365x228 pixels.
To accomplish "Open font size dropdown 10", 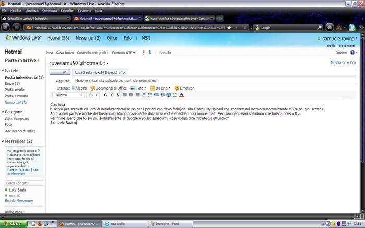I will [93, 95].
